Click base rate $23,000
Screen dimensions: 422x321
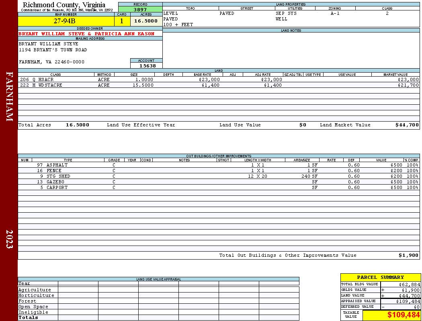click(x=209, y=79)
